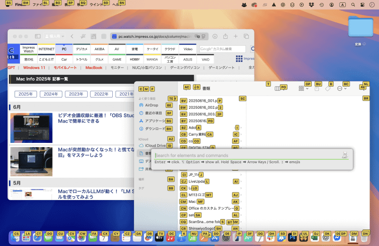Open Launchpad from the Dock
Viewport: 379px width, 246px height.
(x=26, y=238)
